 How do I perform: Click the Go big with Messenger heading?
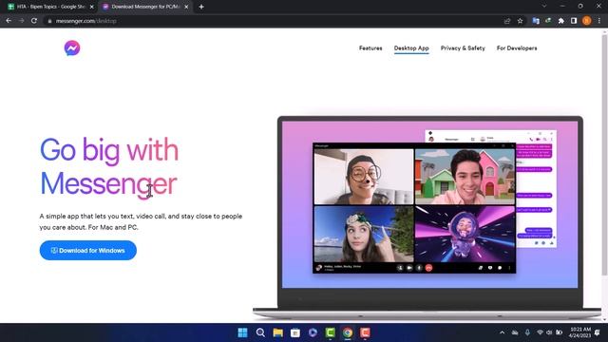coord(109,166)
